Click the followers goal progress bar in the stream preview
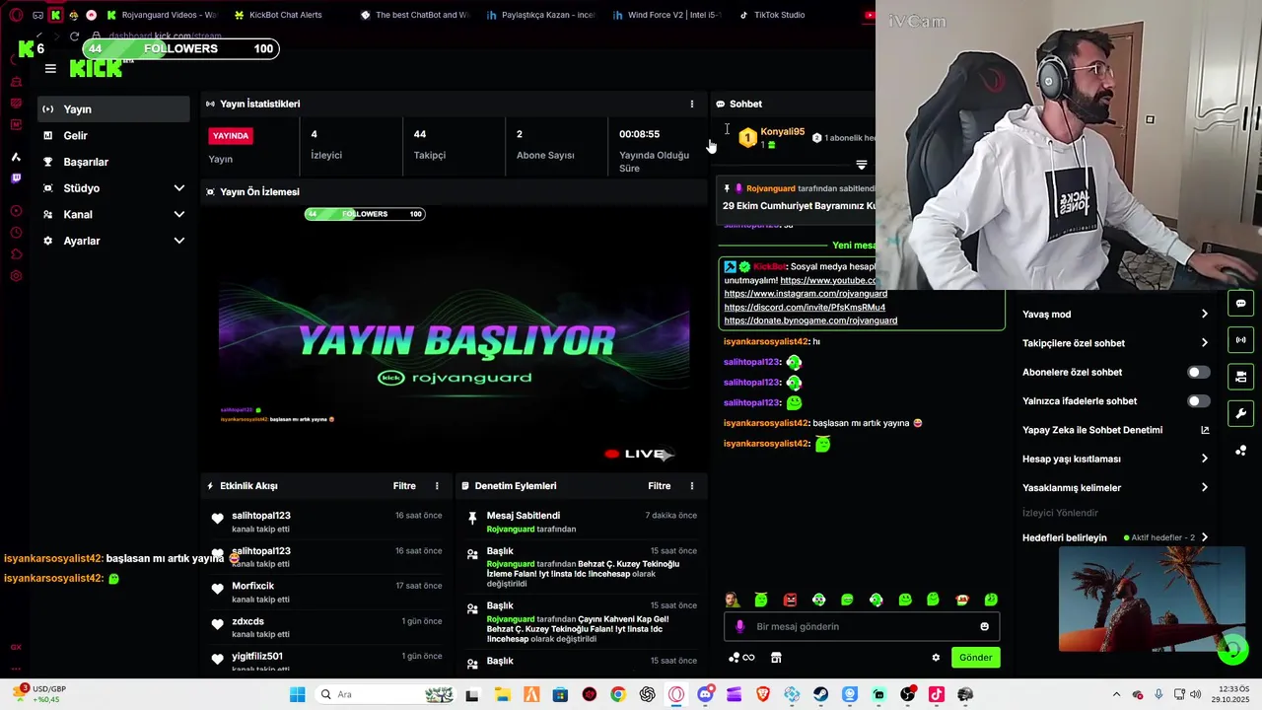 pyautogui.click(x=365, y=214)
